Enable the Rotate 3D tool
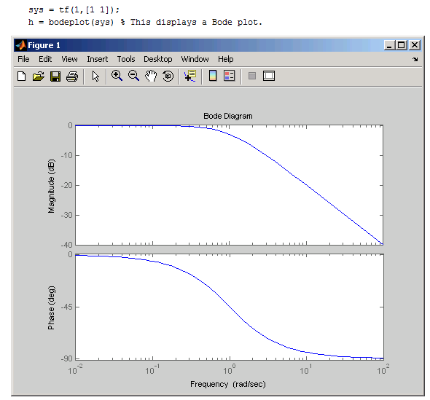The image size is (430, 400). (168, 76)
